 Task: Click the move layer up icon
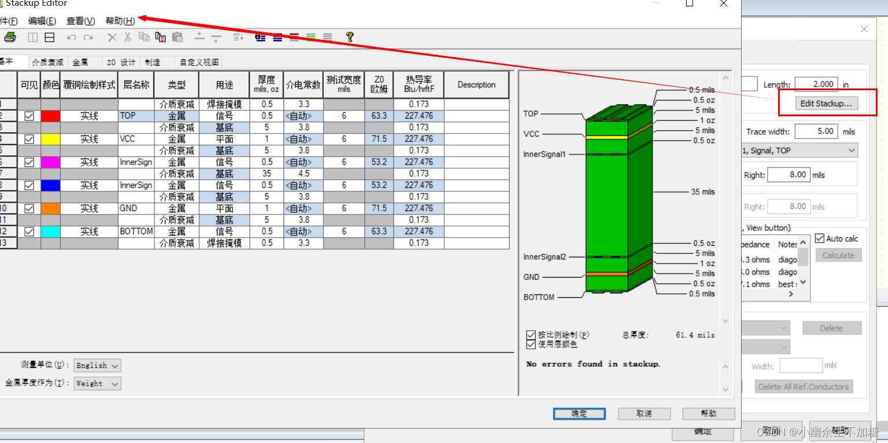click(x=199, y=38)
